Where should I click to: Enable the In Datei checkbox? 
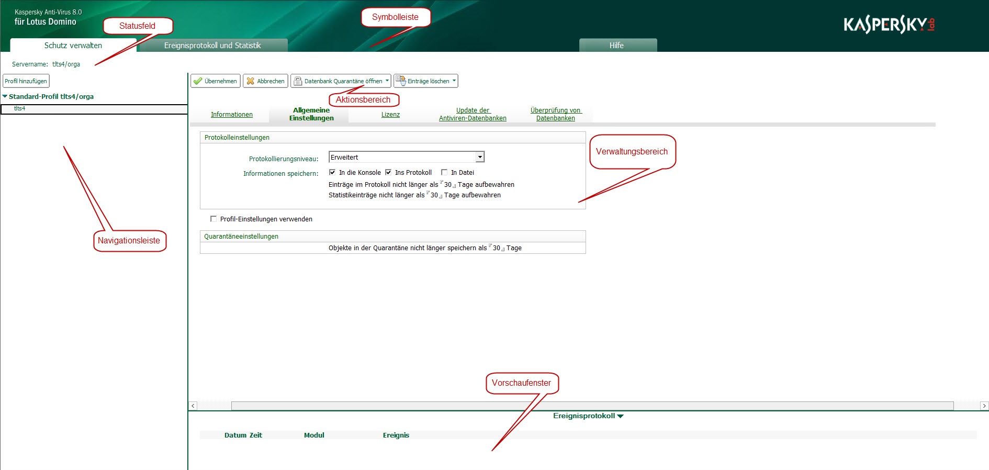tap(444, 172)
